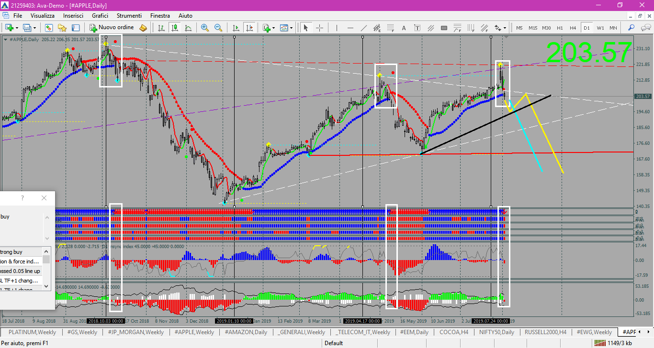Switch to line chart display
Screen dimensions: 654x348
pyautogui.click(x=188, y=27)
